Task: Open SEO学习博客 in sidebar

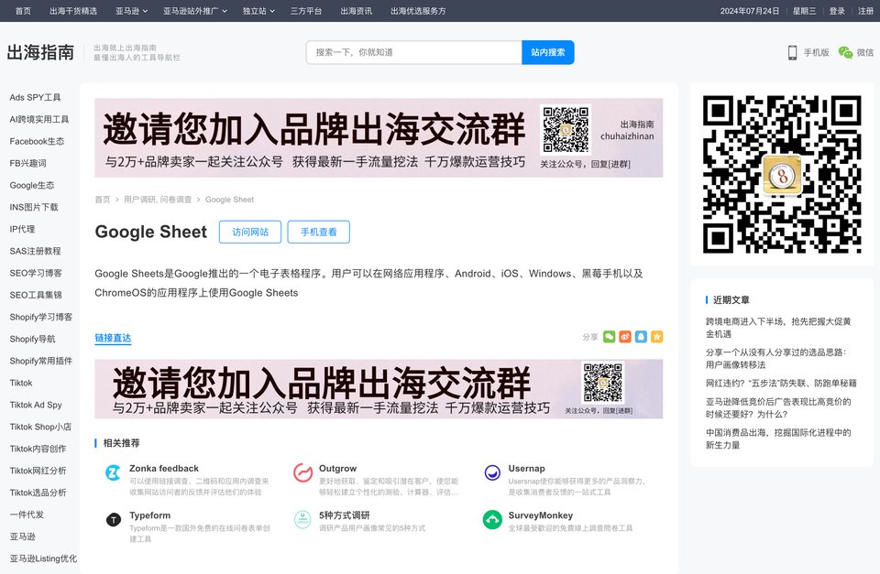Action: 36,273
